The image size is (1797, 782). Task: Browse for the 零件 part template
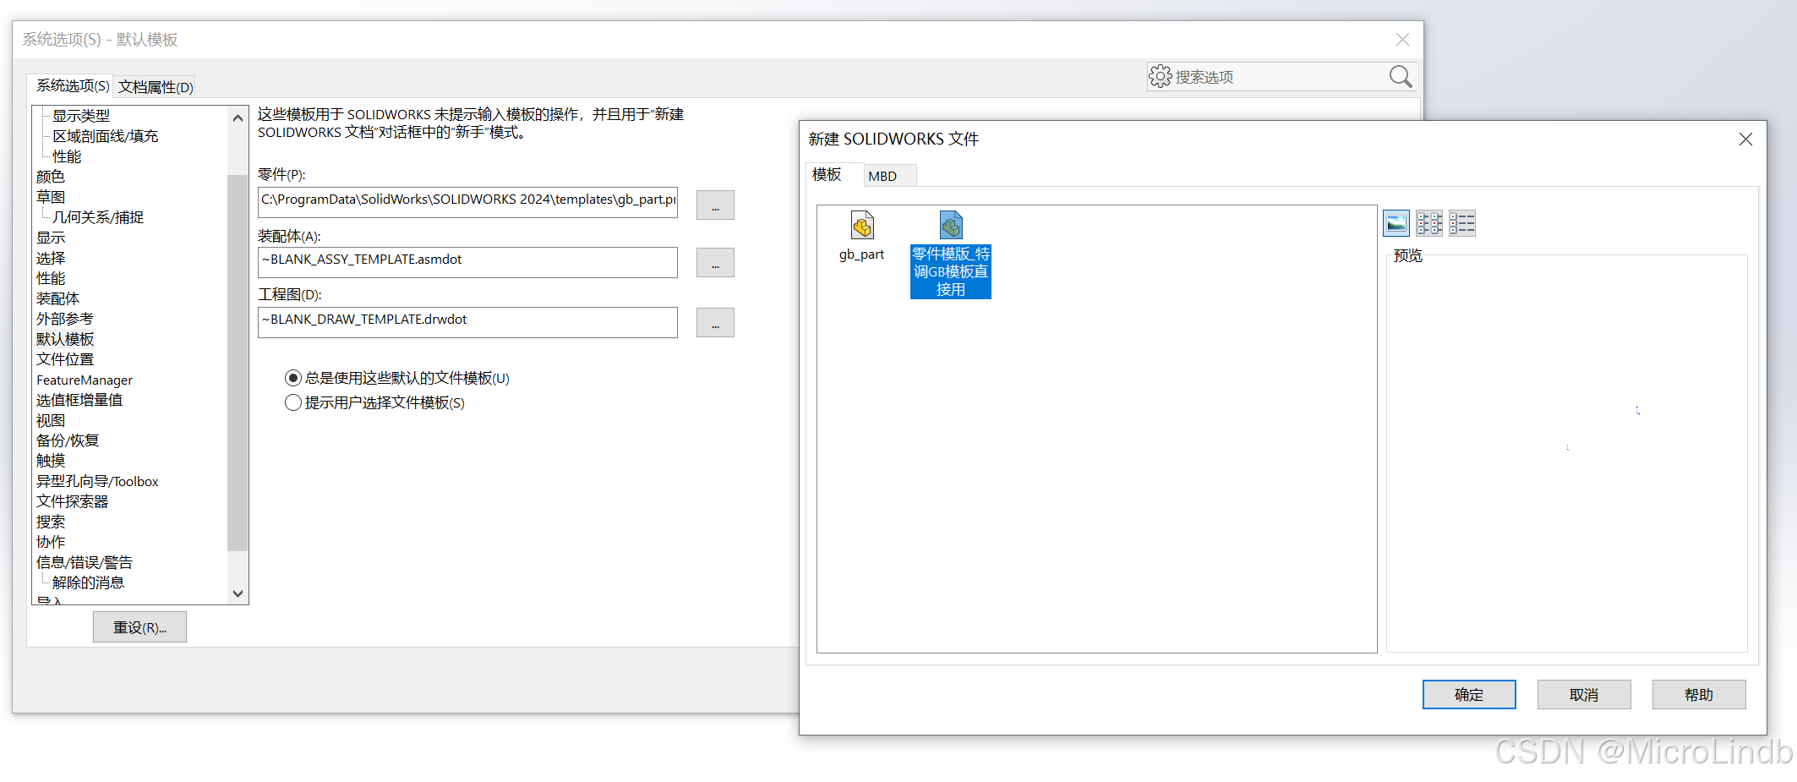tap(715, 205)
